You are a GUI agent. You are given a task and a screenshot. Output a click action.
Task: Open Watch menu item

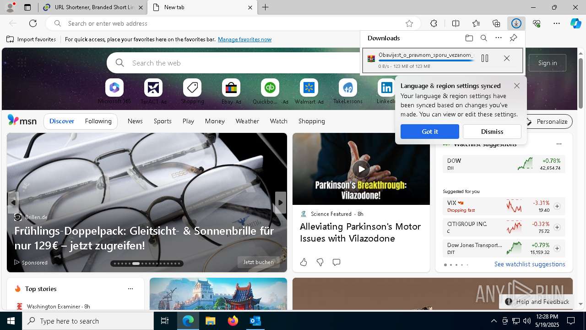pyautogui.click(x=278, y=121)
